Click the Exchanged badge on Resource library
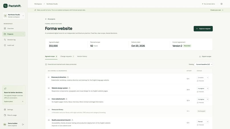This screenshot has width=230, height=129. click(201, 111)
